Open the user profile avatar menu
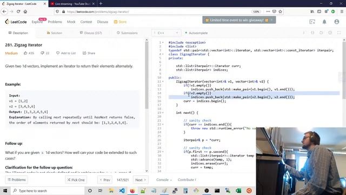 pyautogui.click(x=336, y=22)
